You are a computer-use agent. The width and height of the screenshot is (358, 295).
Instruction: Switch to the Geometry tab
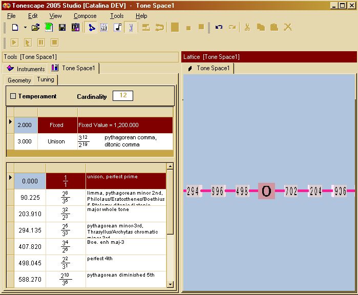tap(19, 80)
